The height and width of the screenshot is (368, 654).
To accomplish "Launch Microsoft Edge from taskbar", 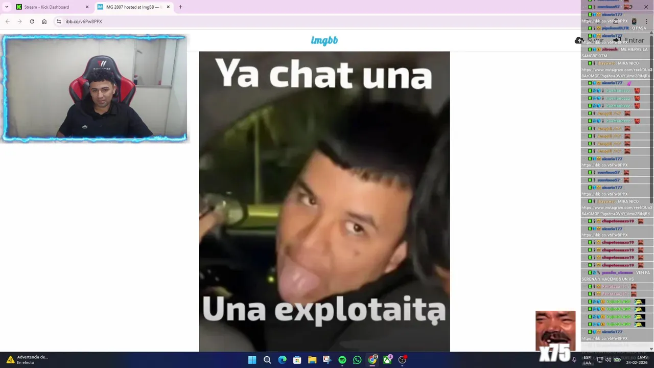I will click(282, 360).
